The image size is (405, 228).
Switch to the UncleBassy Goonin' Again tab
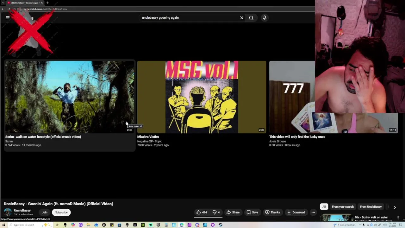pos(25,3)
